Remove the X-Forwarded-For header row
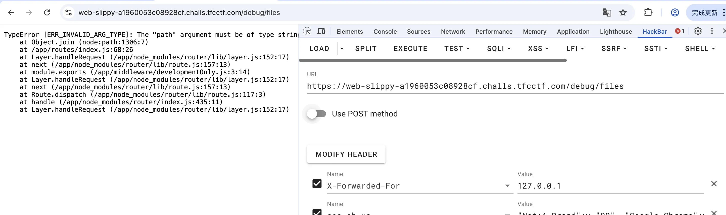 [x=714, y=184]
